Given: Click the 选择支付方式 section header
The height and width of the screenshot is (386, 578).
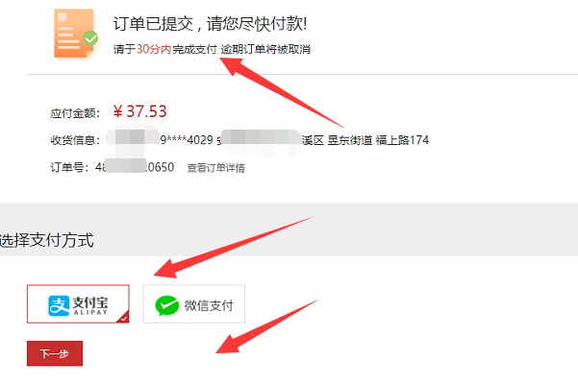Looking at the screenshot, I should coord(47,240).
